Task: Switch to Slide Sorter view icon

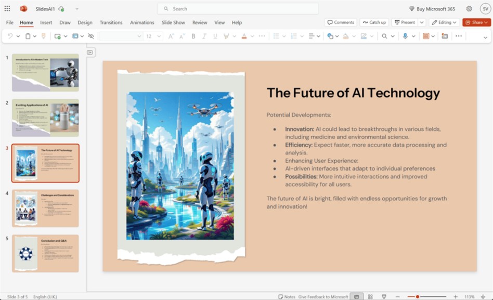Action: 370,296
